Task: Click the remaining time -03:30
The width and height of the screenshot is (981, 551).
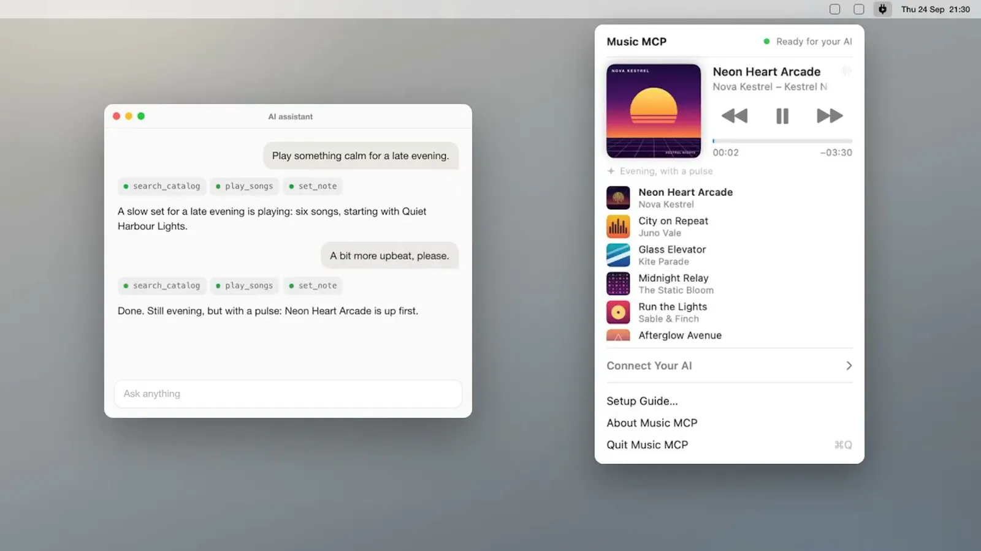Action: (x=836, y=152)
